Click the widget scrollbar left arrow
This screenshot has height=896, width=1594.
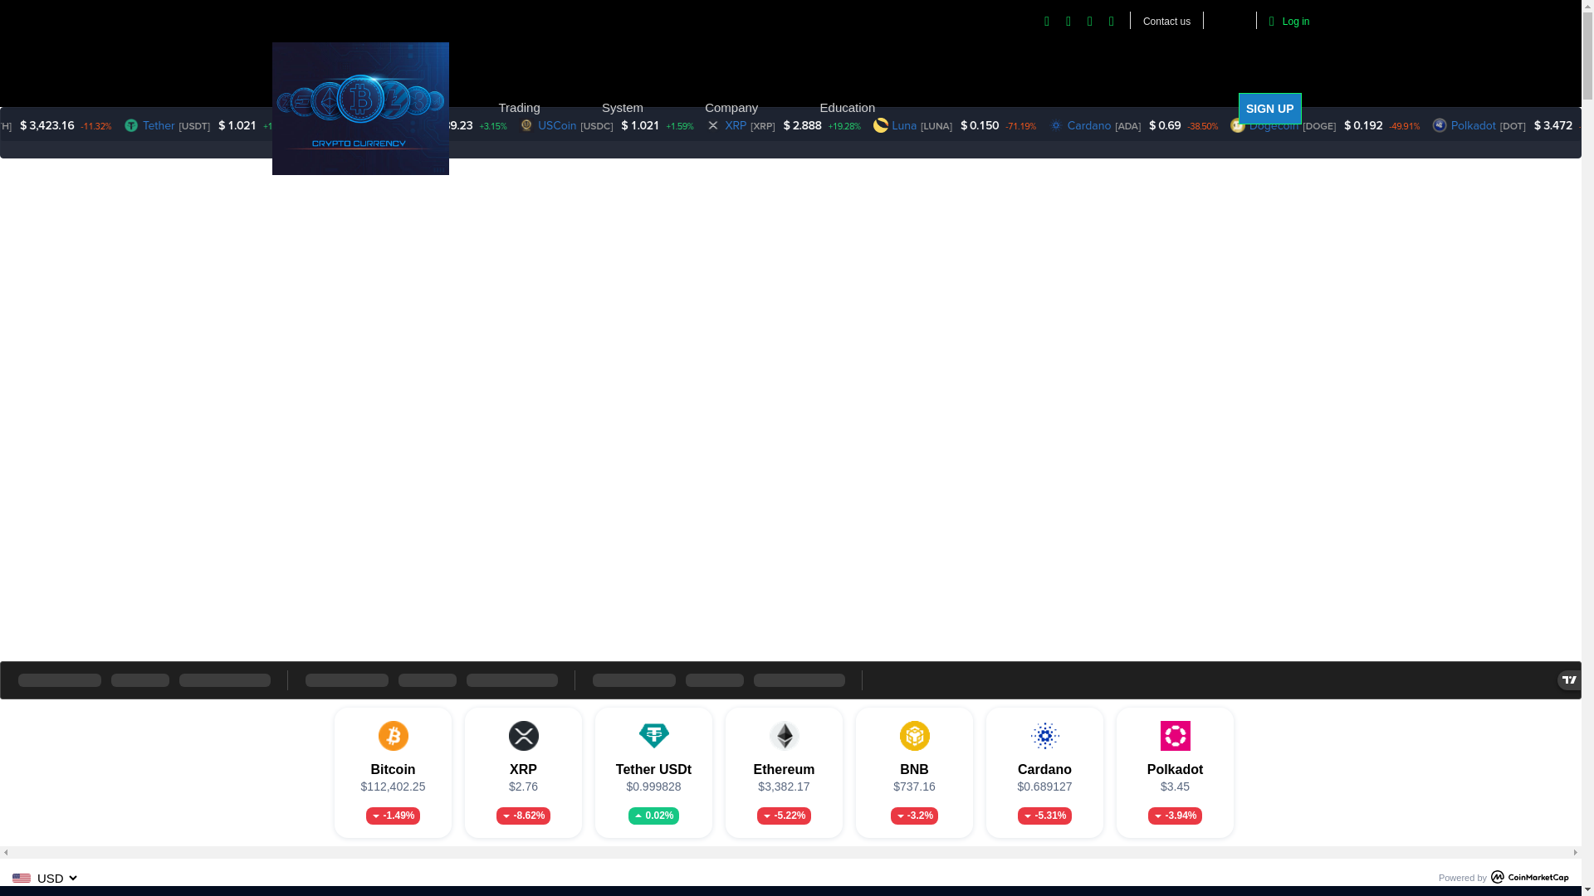click(x=6, y=852)
